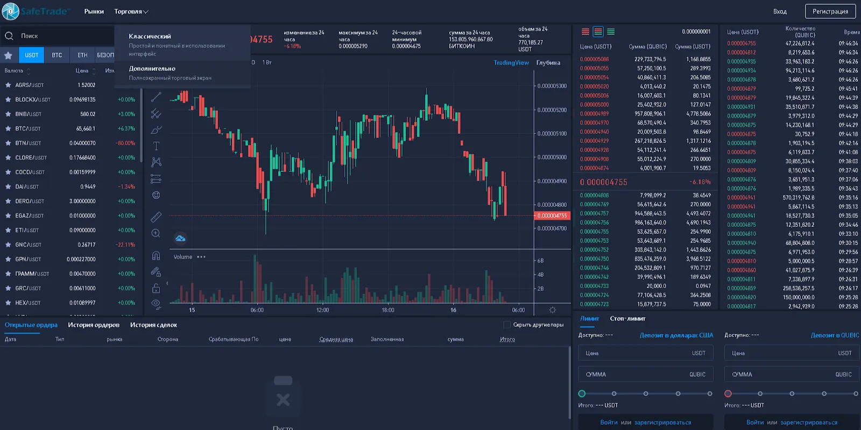Switch to ETH market tab

click(82, 55)
